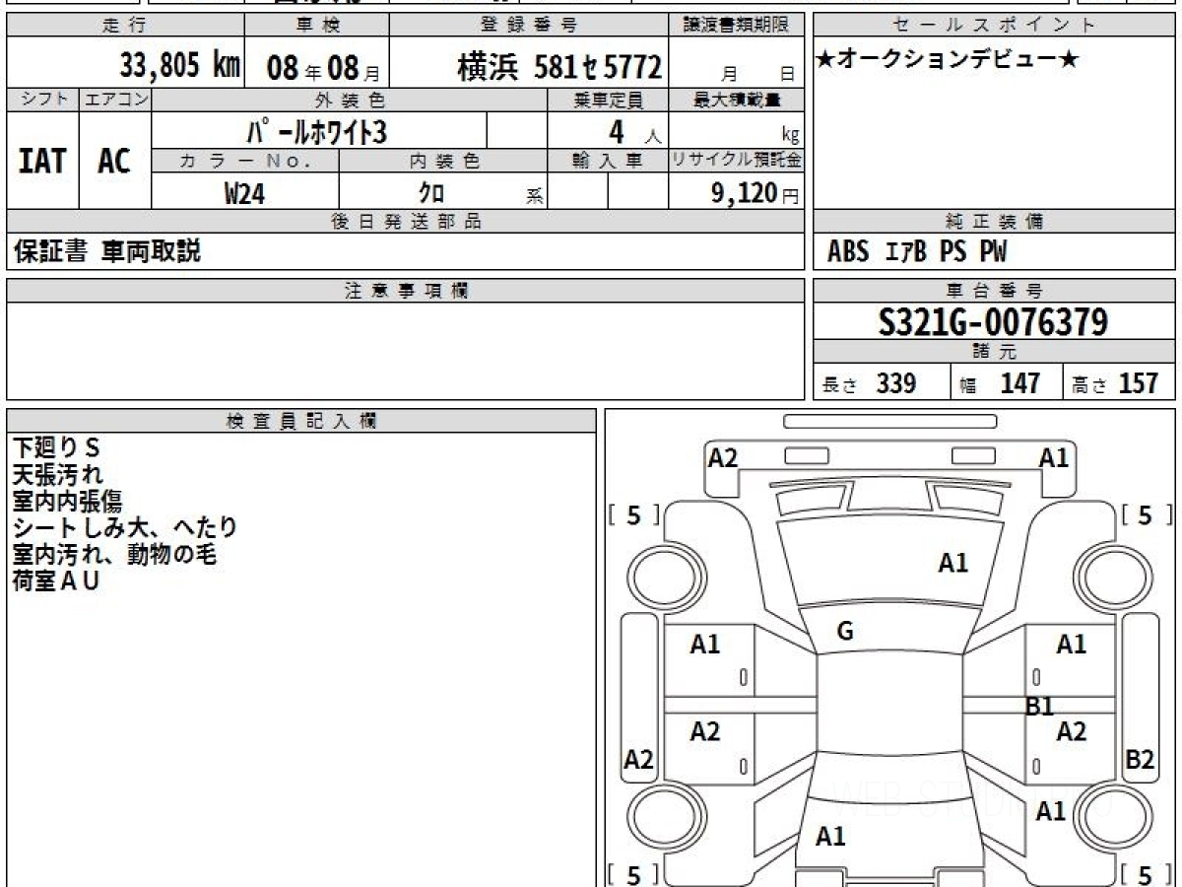Select the inspector note 荷室AU
This screenshot has height=887, width=1182.
point(56,581)
